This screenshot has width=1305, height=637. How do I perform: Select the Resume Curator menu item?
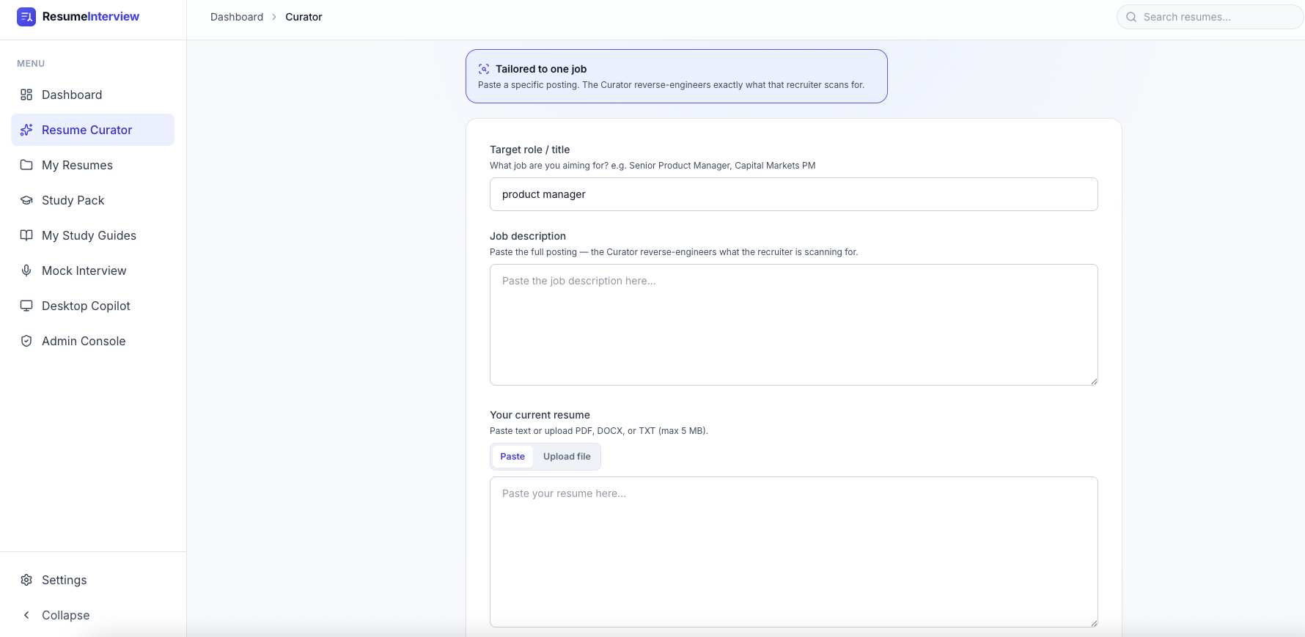coord(92,130)
